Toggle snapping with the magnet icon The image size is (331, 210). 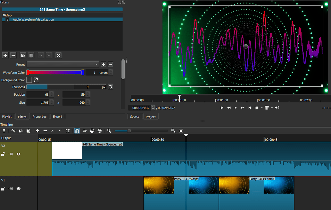(x=77, y=131)
